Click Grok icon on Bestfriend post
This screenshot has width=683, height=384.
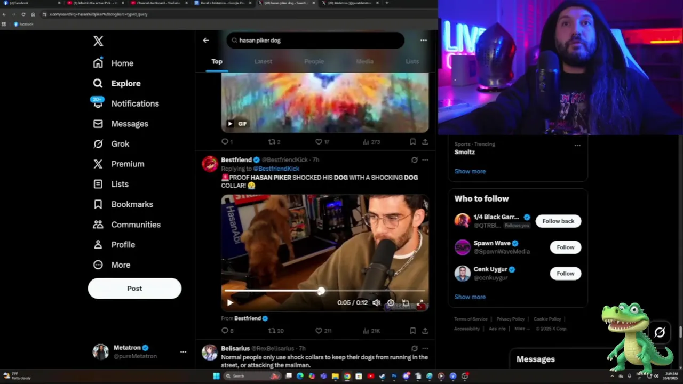point(414,159)
